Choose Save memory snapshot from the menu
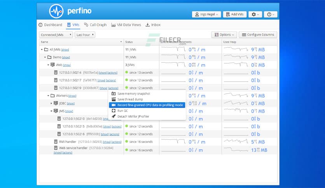The width and height of the screenshot is (325, 188). [x=147, y=94]
